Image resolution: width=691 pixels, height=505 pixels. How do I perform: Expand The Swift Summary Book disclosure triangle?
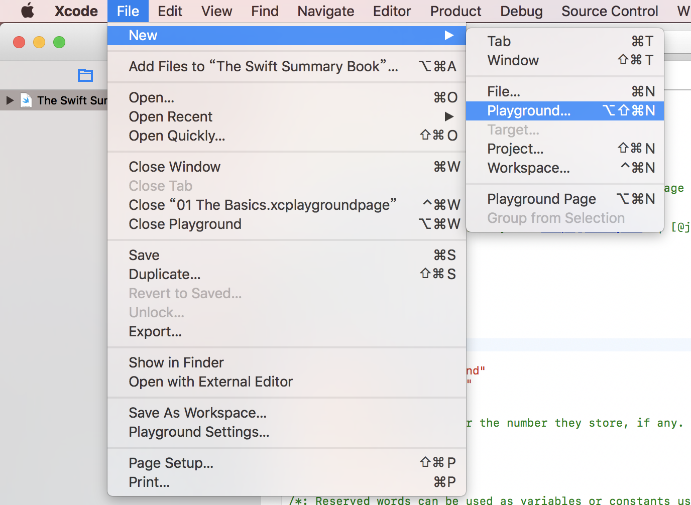[10, 100]
